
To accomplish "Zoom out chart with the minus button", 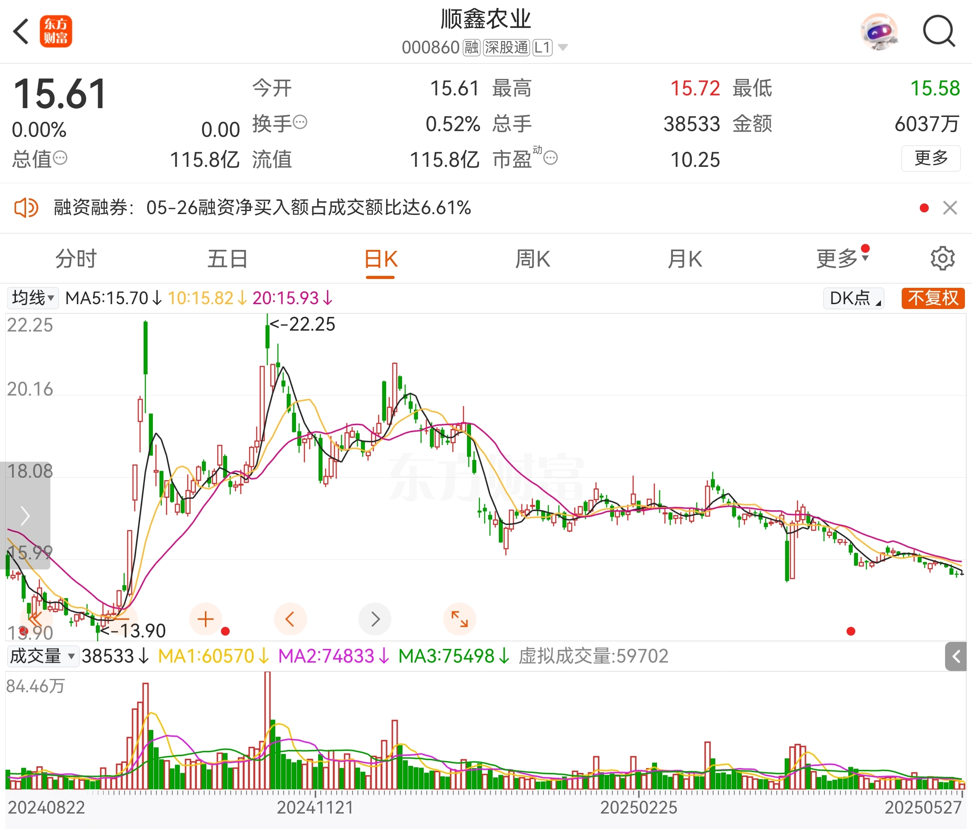I will coord(121,619).
